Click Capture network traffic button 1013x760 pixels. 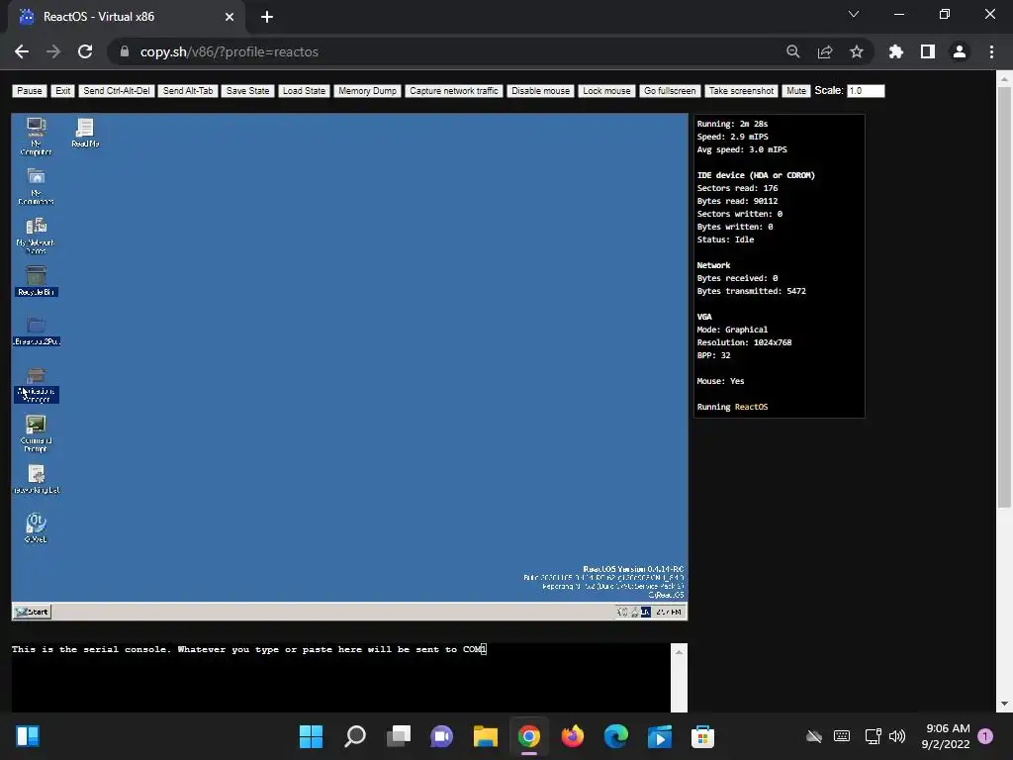point(453,91)
